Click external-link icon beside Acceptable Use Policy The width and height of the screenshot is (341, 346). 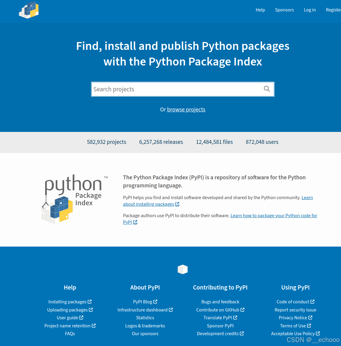tap(318, 333)
